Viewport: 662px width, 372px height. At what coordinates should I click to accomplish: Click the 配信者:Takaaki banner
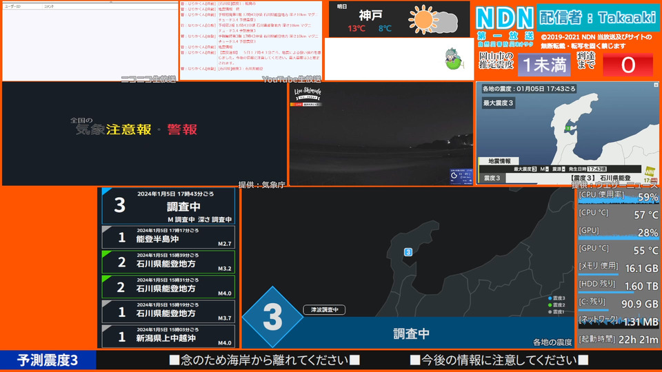click(598, 17)
